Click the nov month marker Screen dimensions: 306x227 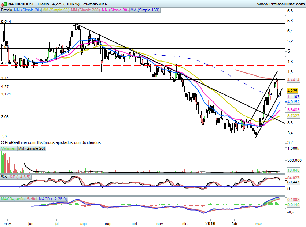pos(160,224)
